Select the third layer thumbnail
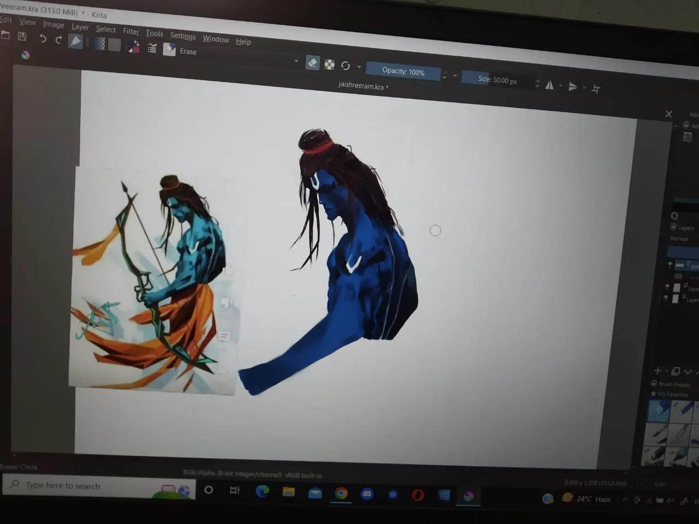 (x=677, y=287)
